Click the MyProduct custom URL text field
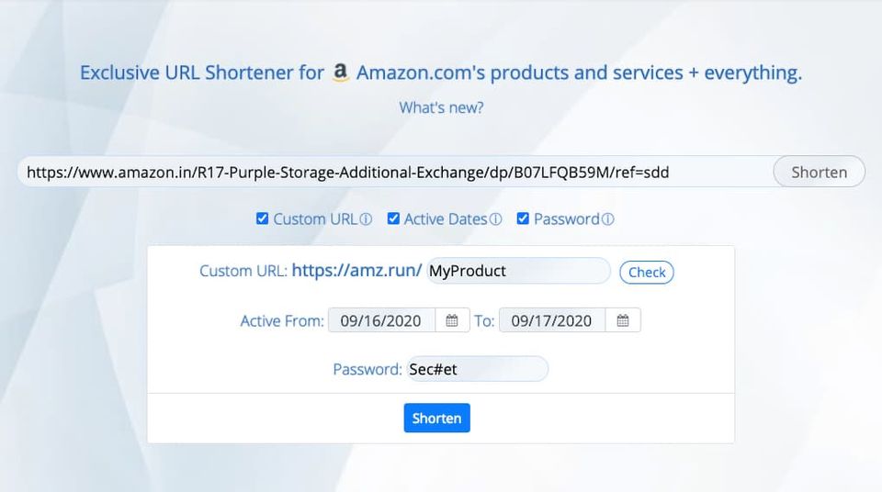882x492 pixels. click(518, 271)
